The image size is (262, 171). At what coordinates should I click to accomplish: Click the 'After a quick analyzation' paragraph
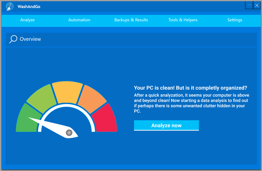191,103
